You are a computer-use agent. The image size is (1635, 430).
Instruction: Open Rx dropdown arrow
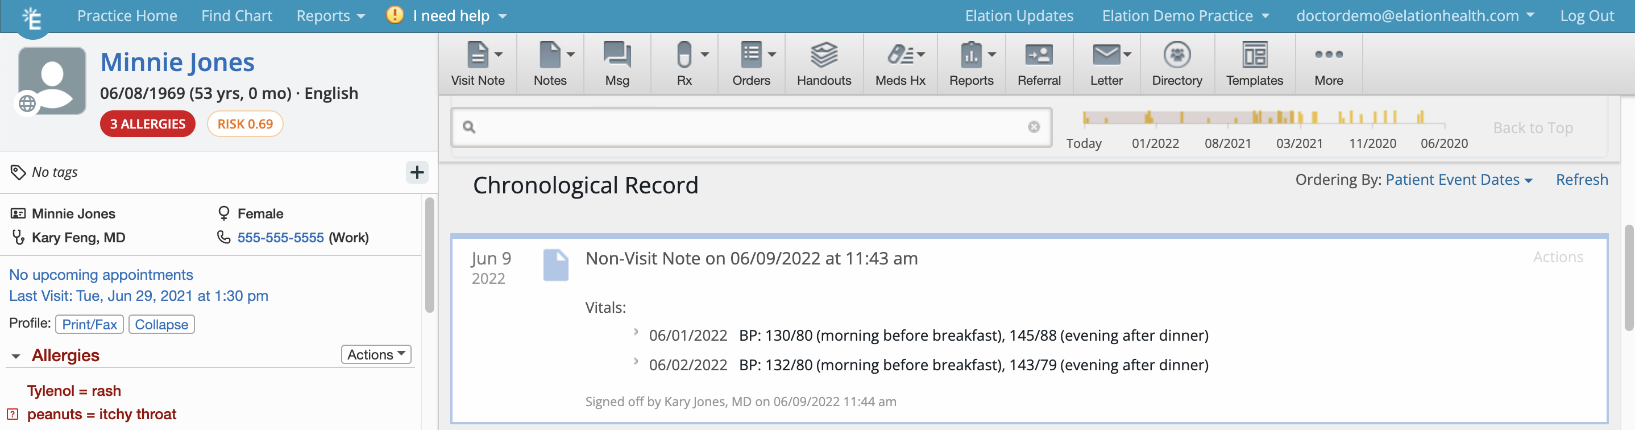(x=704, y=55)
